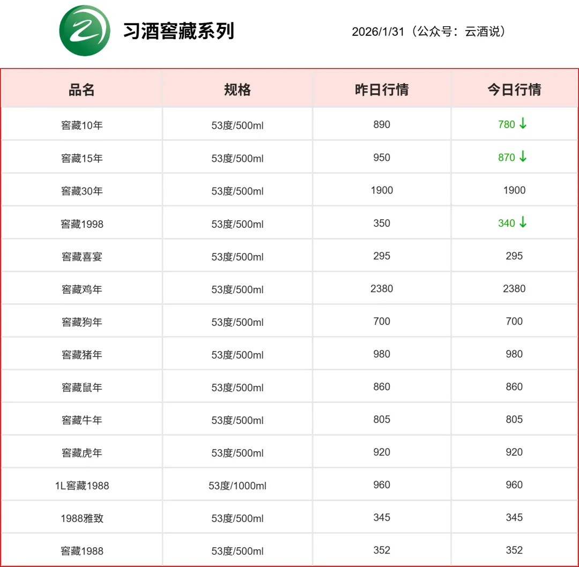Select the product name 窖藏猪年

click(81, 354)
